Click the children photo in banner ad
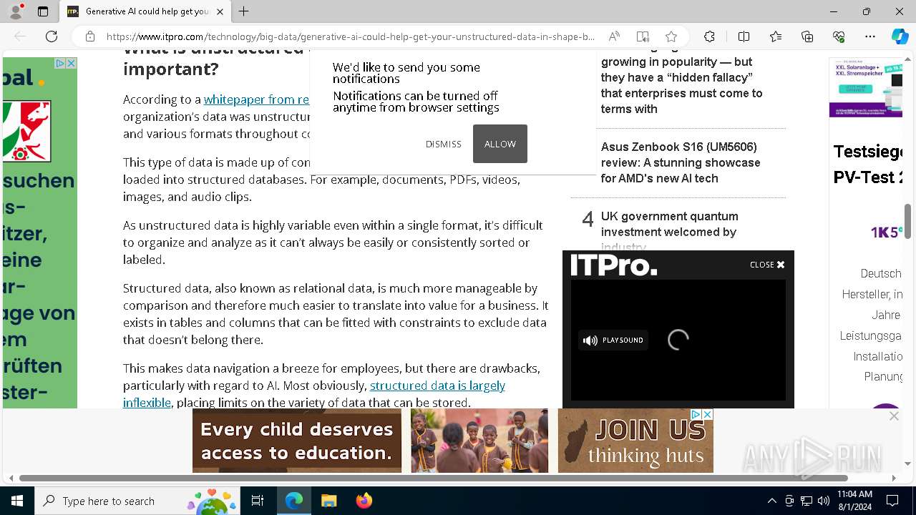This screenshot has width=916, height=515. [x=479, y=441]
